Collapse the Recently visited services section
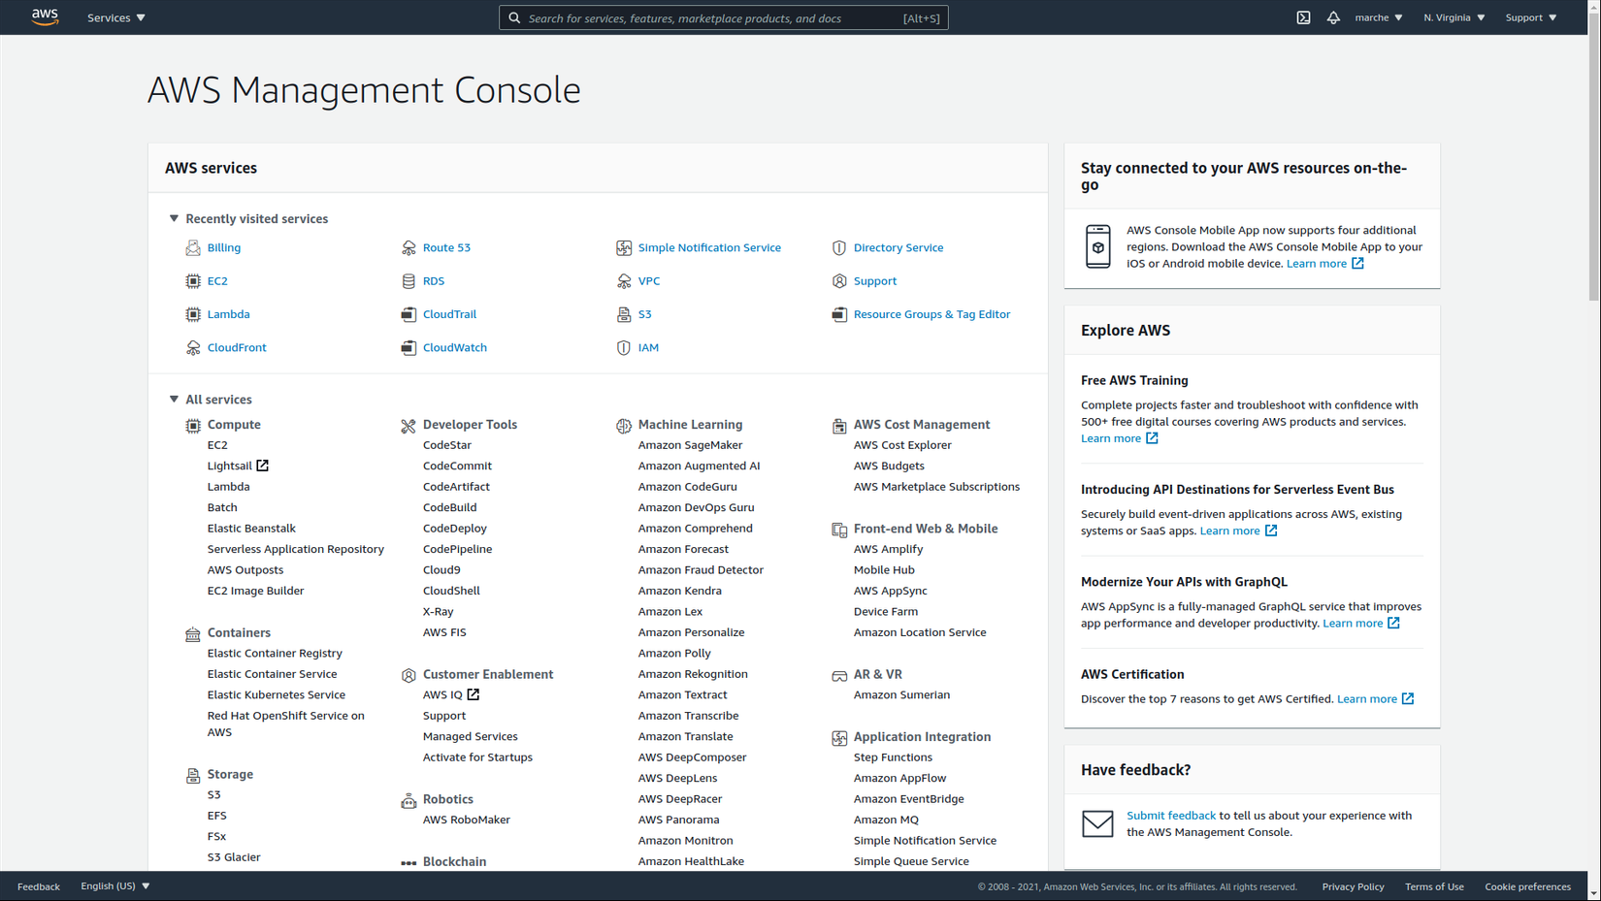Viewport: 1601px width, 901px height. [x=174, y=219]
